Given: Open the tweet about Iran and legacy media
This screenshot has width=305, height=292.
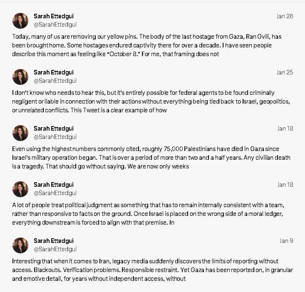Looking at the screenshot, I should point(152,270).
